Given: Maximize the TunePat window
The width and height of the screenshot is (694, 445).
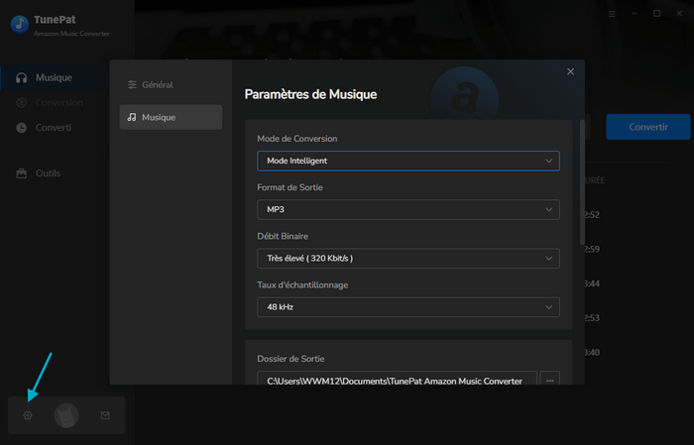Looking at the screenshot, I should pyautogui.click(x=656, y=14).
